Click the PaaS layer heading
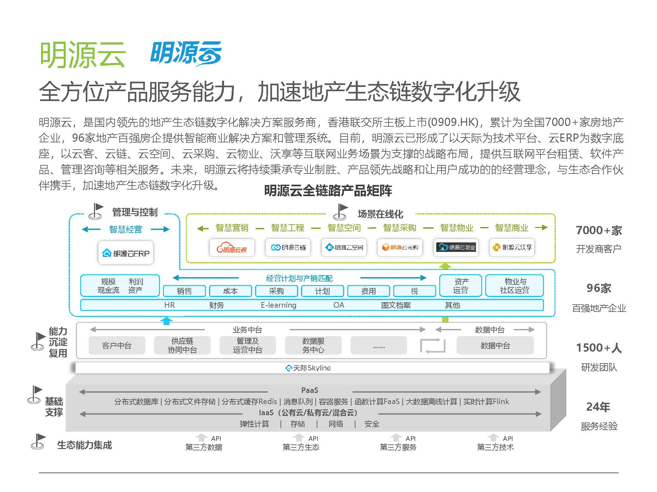This screenshot has width=657, height=492. pyautogui.click(x=310, y=390)
